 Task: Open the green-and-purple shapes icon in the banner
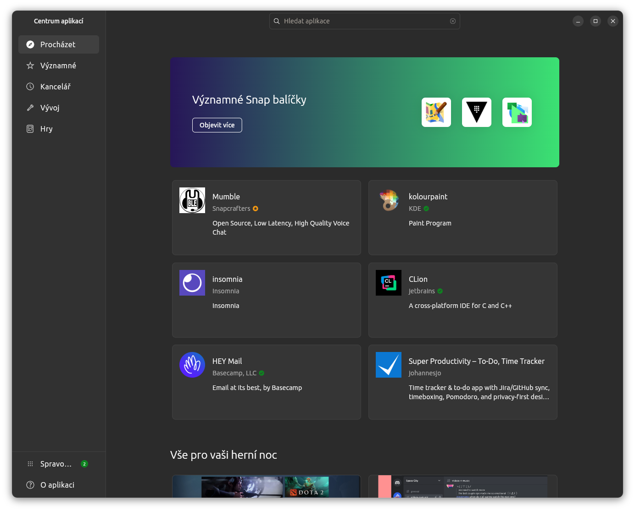[517, 112]
